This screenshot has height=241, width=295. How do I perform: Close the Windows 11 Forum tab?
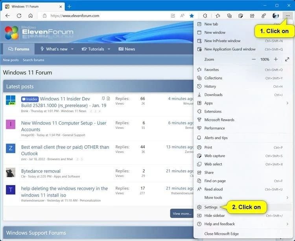point(61,7)
